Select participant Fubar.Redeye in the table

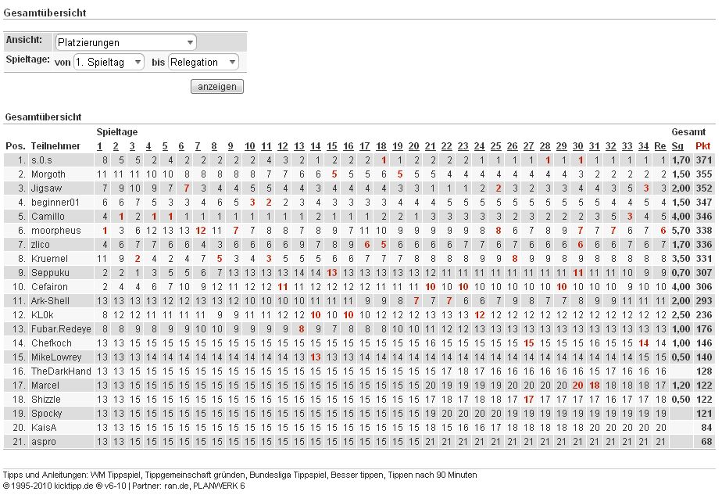pyautogui.click(x=61, y=329)
